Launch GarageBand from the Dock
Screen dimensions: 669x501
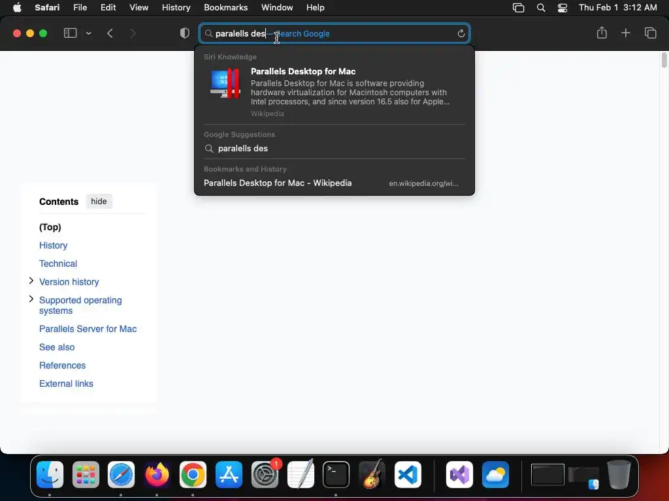(x=372, y=474)
